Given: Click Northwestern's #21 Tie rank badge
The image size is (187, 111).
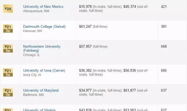Looking at the screenshot, I should 8,48.
